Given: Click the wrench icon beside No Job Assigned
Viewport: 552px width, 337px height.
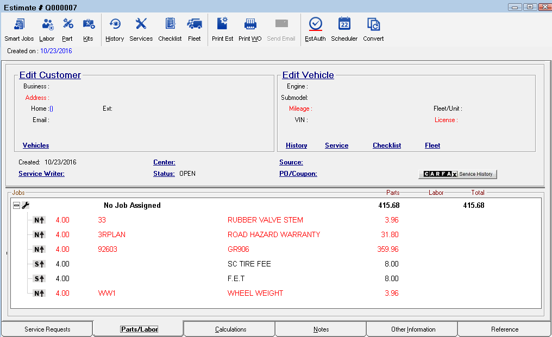Looking at the screenshot, I should 26,205.
